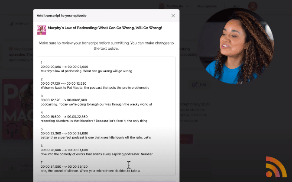Click the PodMacita logo icon in header
This screenshot has width=292, height=182.
[x=162, y=6]
